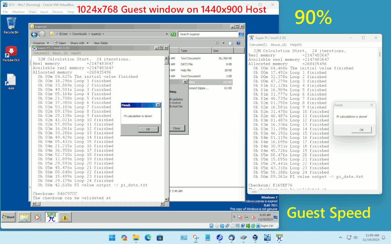This screenshot has width=391, height=244.
Task: Click optical disc indicator in VirtualBox status bar
Action: 217,226
